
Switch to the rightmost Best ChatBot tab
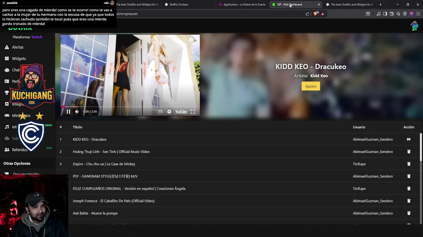point(350,5)
